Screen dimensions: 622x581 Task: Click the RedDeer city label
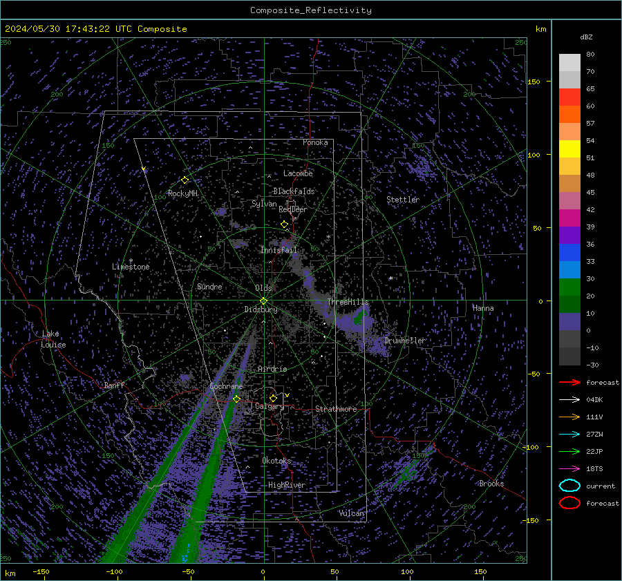[293, 209]
